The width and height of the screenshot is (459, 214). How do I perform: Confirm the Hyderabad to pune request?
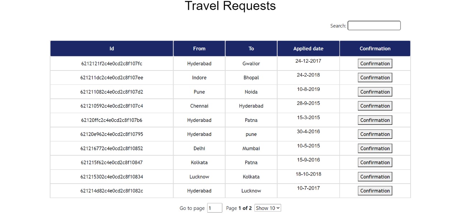375,134
